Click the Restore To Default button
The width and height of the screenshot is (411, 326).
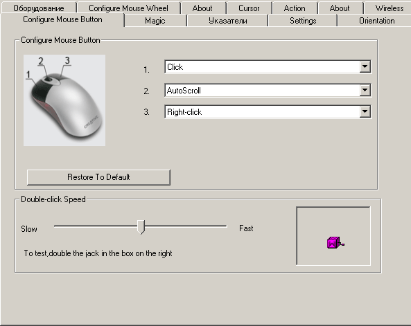pyautogui.click(x=98, y=177)
